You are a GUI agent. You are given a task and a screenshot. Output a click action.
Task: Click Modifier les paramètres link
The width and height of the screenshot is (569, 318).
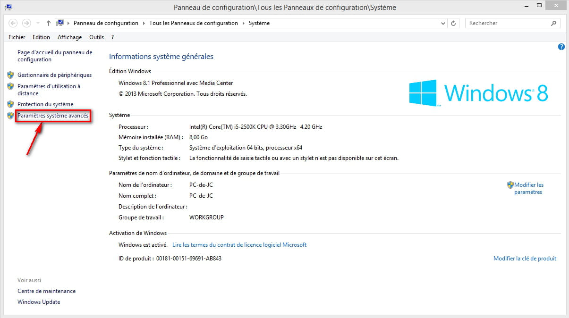(x=529, y=189)
